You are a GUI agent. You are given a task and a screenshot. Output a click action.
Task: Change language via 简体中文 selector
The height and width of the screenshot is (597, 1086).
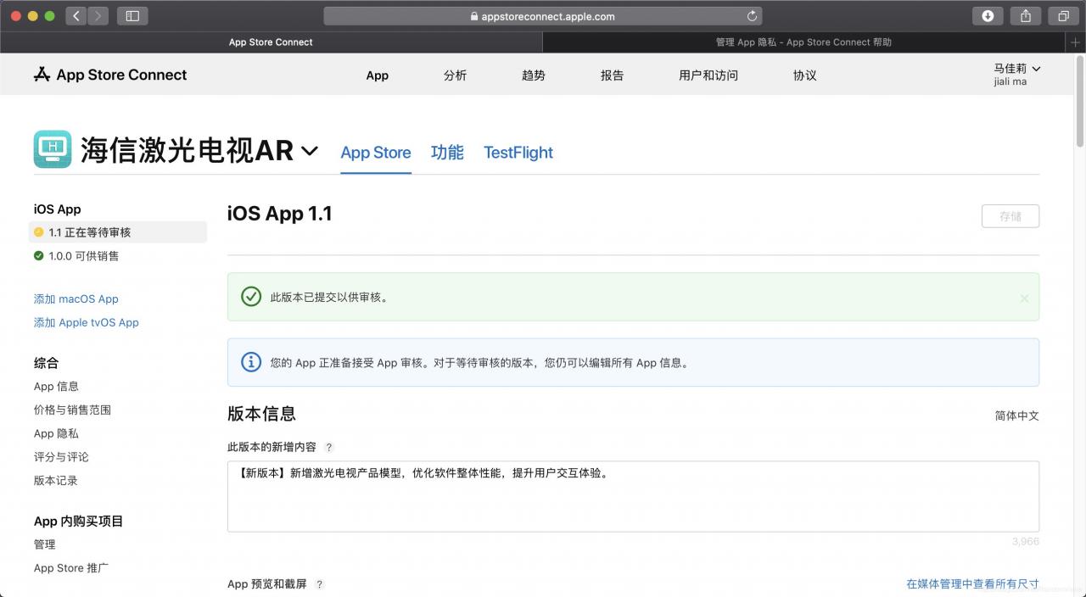tap(1017, 416)
